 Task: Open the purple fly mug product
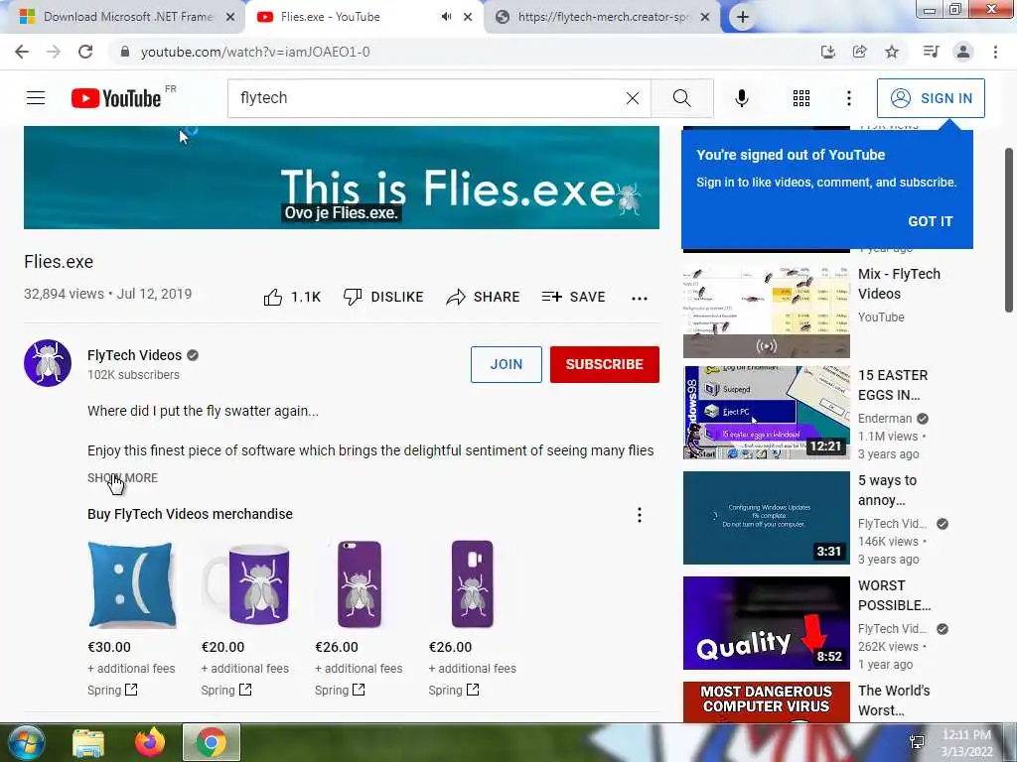point(246,584)
